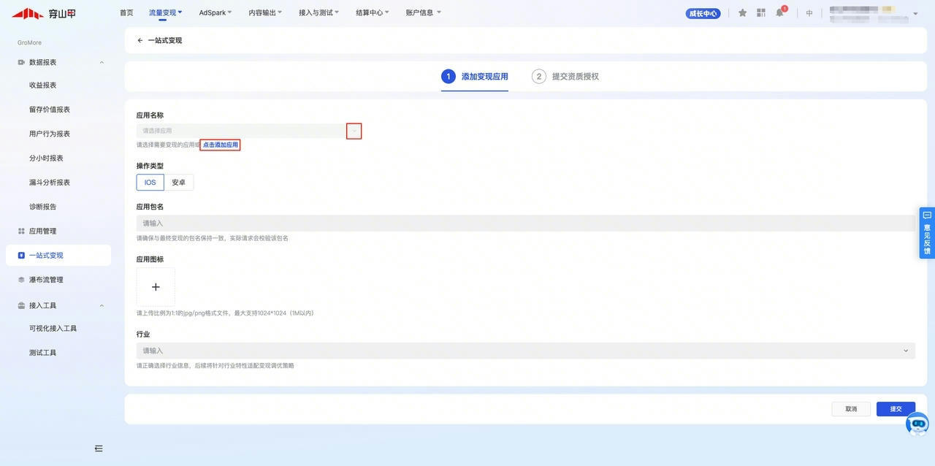This screenshot has width=935, height=466.
Task: Expand the 行业 dropdown
Action: [x=906, y=351]
